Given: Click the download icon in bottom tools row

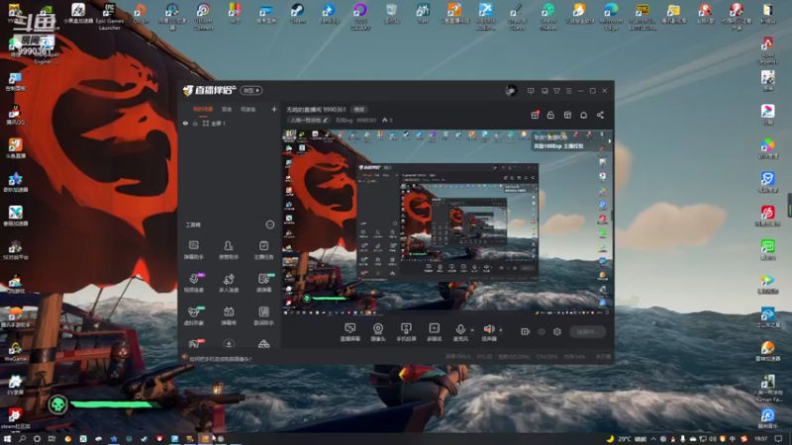Looking at the screenshot, I should 229,344.
